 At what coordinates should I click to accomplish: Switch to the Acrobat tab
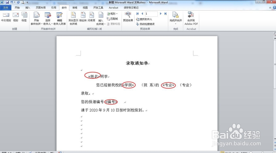113,7
